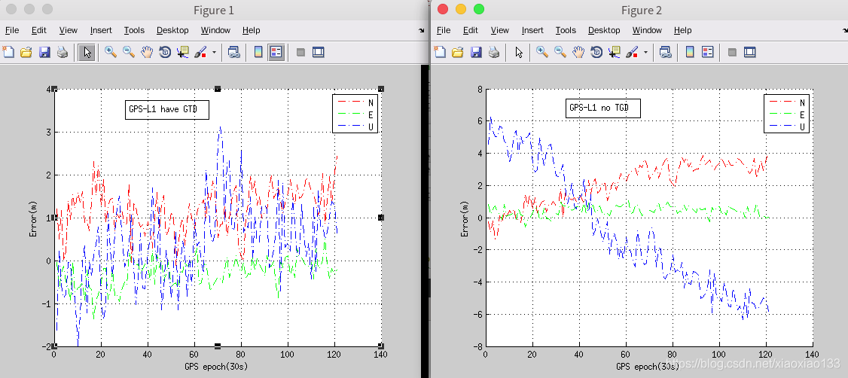This screenshot has height=378, width=848.
Task: Activate Zoom Out tool in Figure 1
Action: click(x=129, y=52)
